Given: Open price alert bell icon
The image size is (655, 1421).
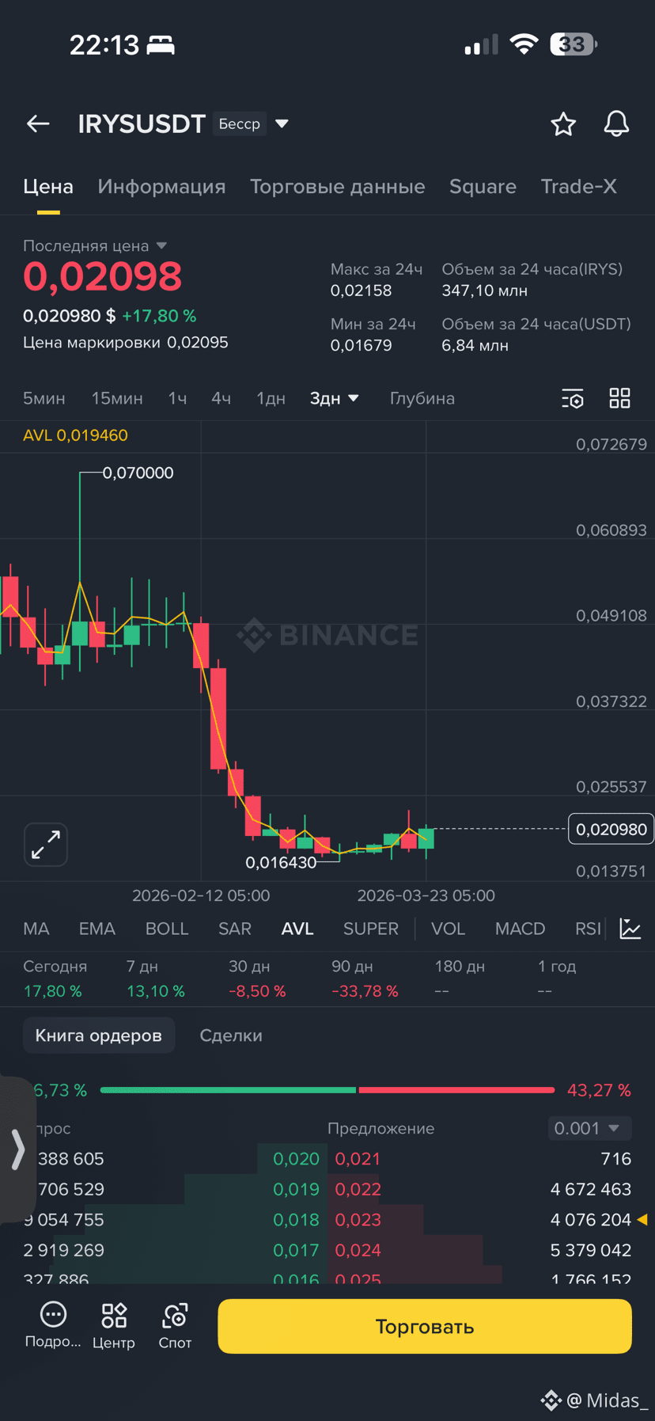Looking at the screenshot, I should (616, 123).
